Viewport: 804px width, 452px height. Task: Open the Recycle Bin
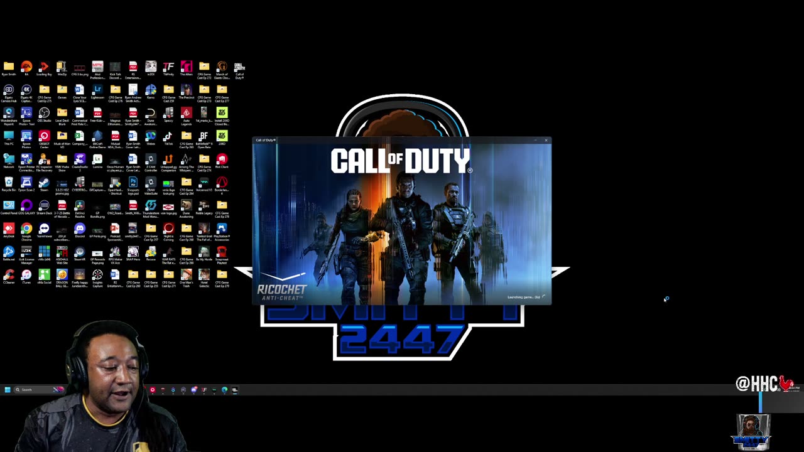pos(9,185)
